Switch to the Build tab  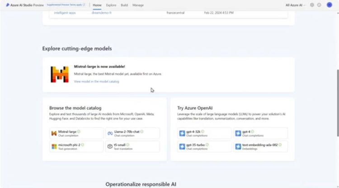[x=124, y=5]
